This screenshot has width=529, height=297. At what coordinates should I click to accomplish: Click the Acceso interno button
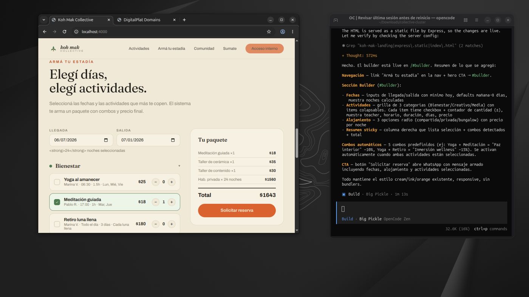pyautogui.click(x=264, y=48)
